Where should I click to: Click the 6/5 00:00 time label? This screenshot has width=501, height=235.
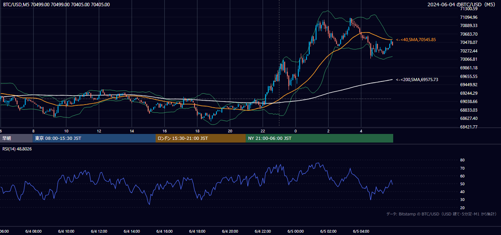coord(296,231)
